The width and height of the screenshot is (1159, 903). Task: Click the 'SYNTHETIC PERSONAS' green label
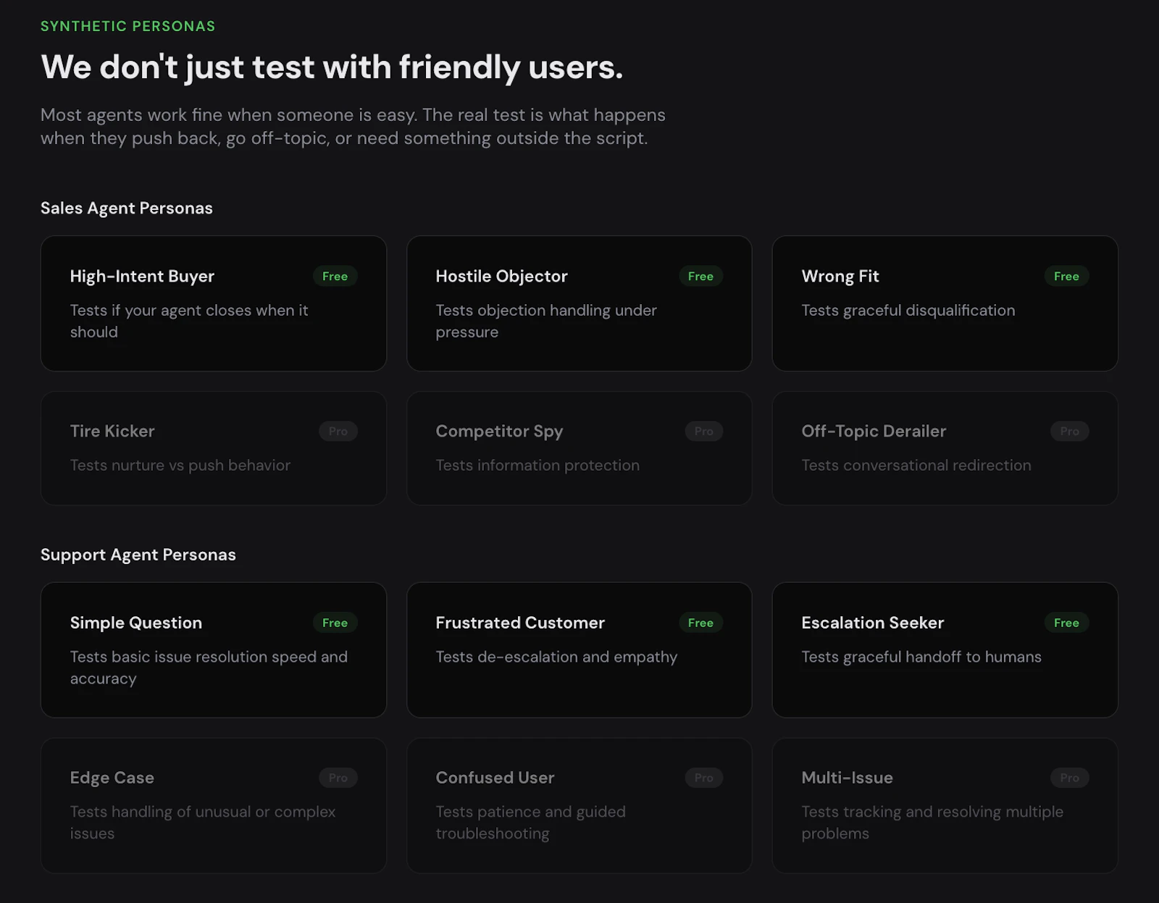128,26
